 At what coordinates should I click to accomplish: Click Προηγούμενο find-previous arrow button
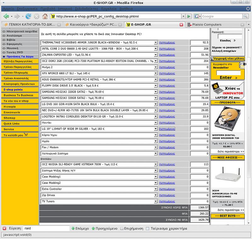(x=105, y=228)
